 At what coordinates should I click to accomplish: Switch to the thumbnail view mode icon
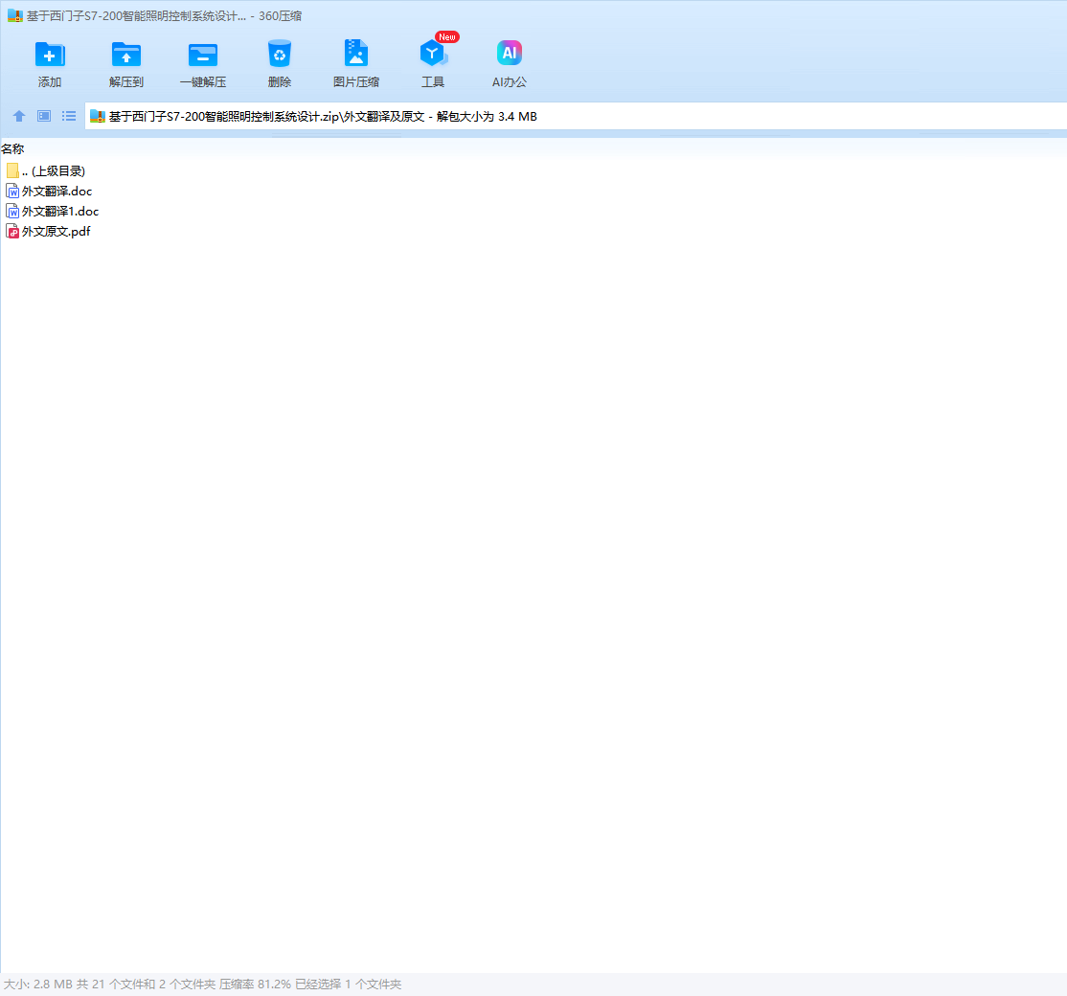point(44,116)
